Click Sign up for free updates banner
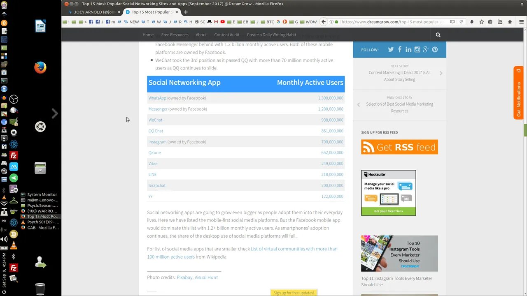This screenshot has width=527, height=296. pyautogui.click(x=294, y=293)
